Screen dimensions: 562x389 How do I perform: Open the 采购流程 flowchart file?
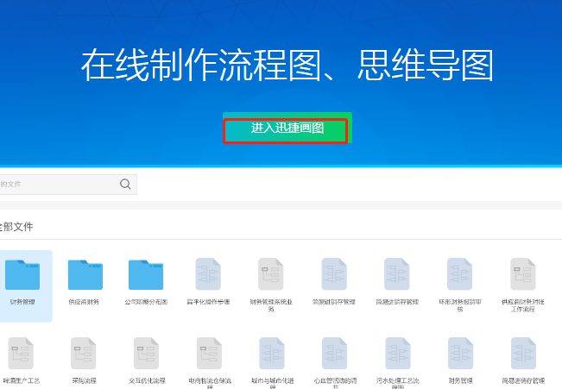pos(84,354)
